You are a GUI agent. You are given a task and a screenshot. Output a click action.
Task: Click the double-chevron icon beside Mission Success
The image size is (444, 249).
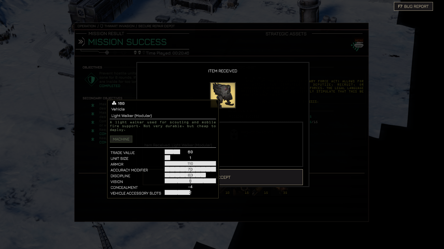pyautogui.click(x=81, y=42)
